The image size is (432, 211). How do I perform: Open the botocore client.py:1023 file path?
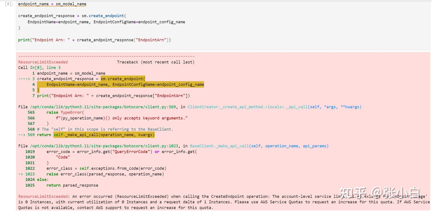105,146
